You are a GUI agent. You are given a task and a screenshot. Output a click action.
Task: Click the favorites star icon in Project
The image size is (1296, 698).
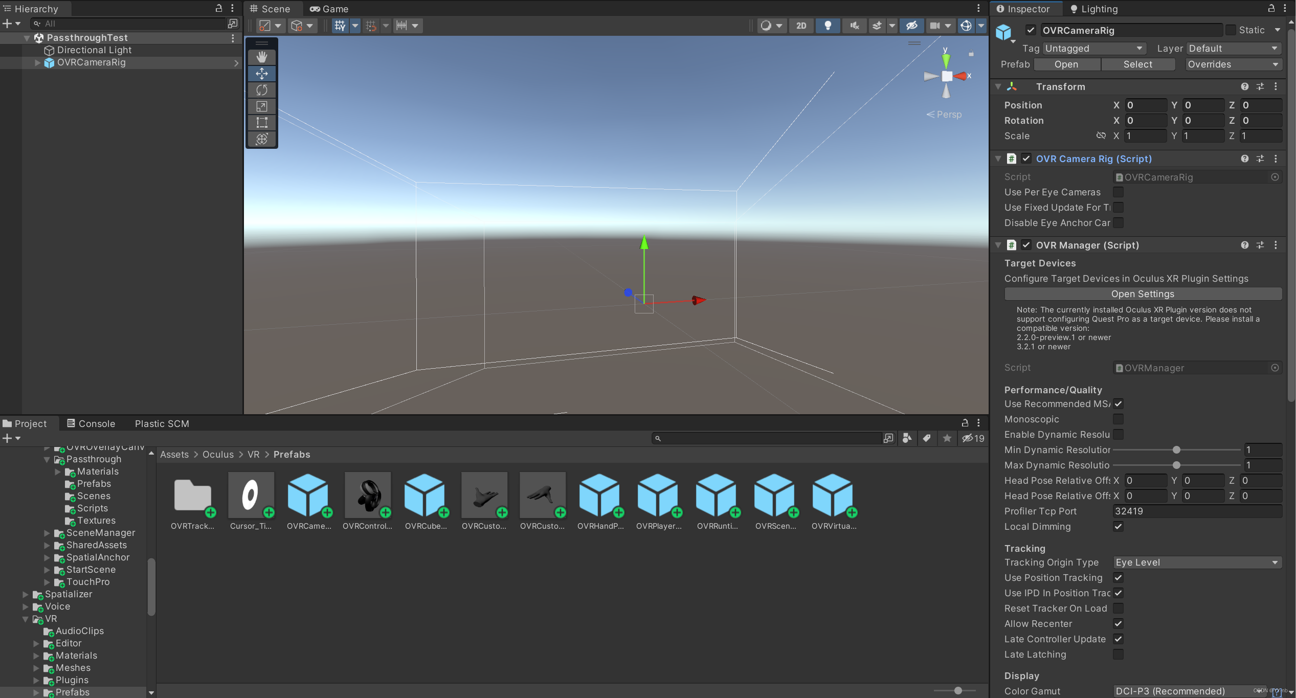947,438
